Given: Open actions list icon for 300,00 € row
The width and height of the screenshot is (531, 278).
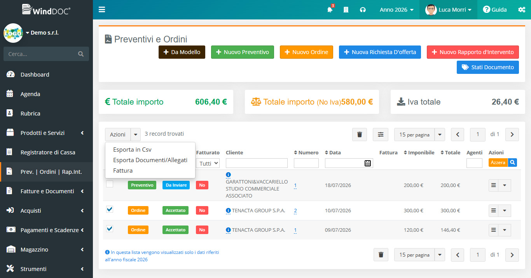Looking at the screenshot, I should coord(494,211).
